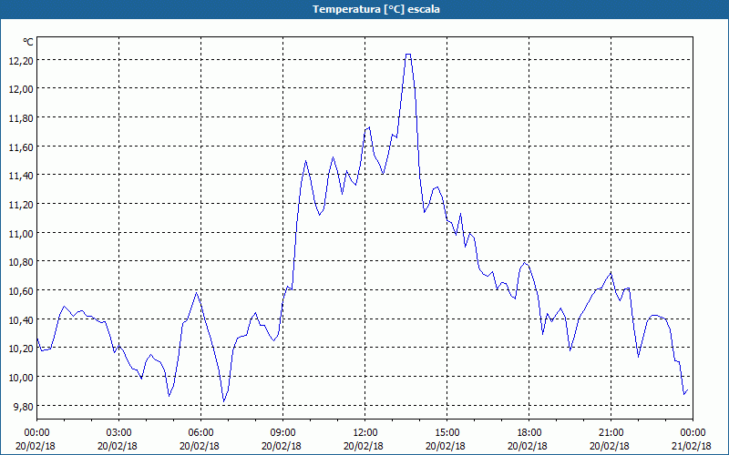Click the 09:00 x-axis time label
The height and width of the screenshot is (455, 729).
pyautogui.click(x=283, y=433)
